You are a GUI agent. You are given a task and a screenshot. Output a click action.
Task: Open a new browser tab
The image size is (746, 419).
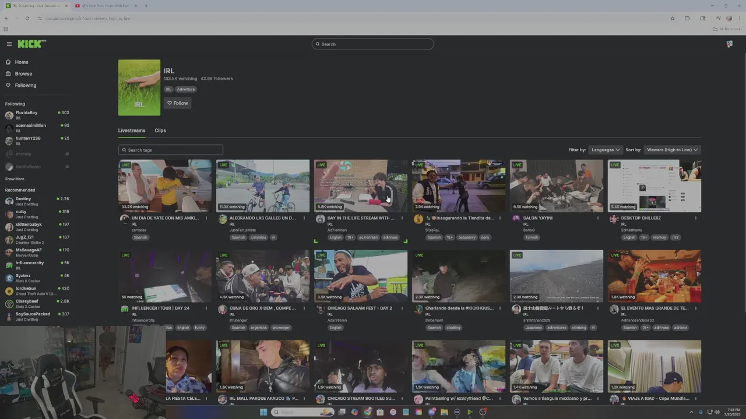coord(146,6)
